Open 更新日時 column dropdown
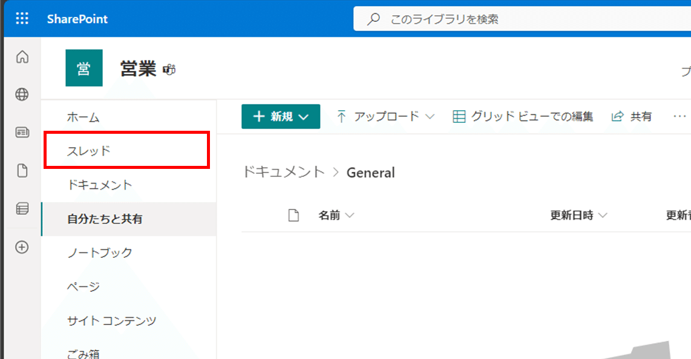Viewport: 691px width, 359px height. coord(578,215)
